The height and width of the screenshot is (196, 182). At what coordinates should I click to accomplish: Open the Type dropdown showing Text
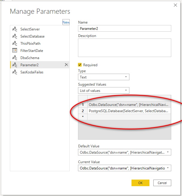[x=104, y=77]
